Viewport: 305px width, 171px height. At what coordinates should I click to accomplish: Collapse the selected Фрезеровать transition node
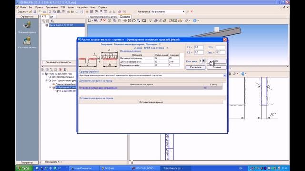50,87
